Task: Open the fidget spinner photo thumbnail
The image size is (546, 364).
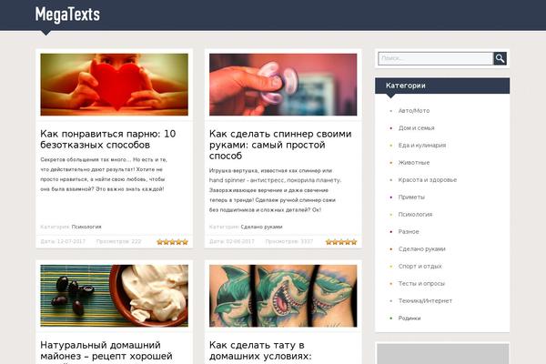Action: 283,85
